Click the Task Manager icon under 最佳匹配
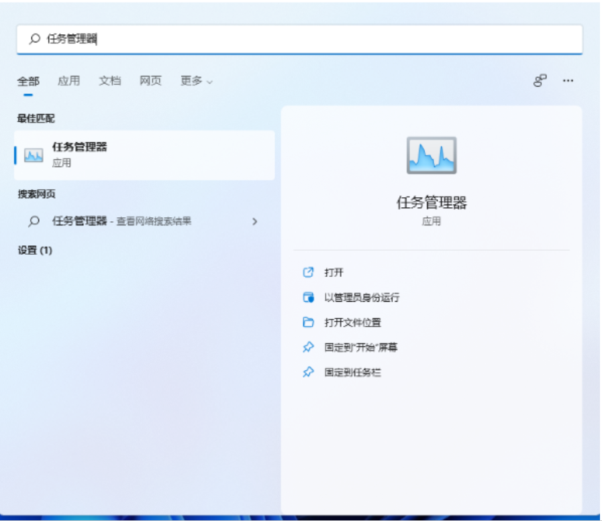 pos(34,155)
